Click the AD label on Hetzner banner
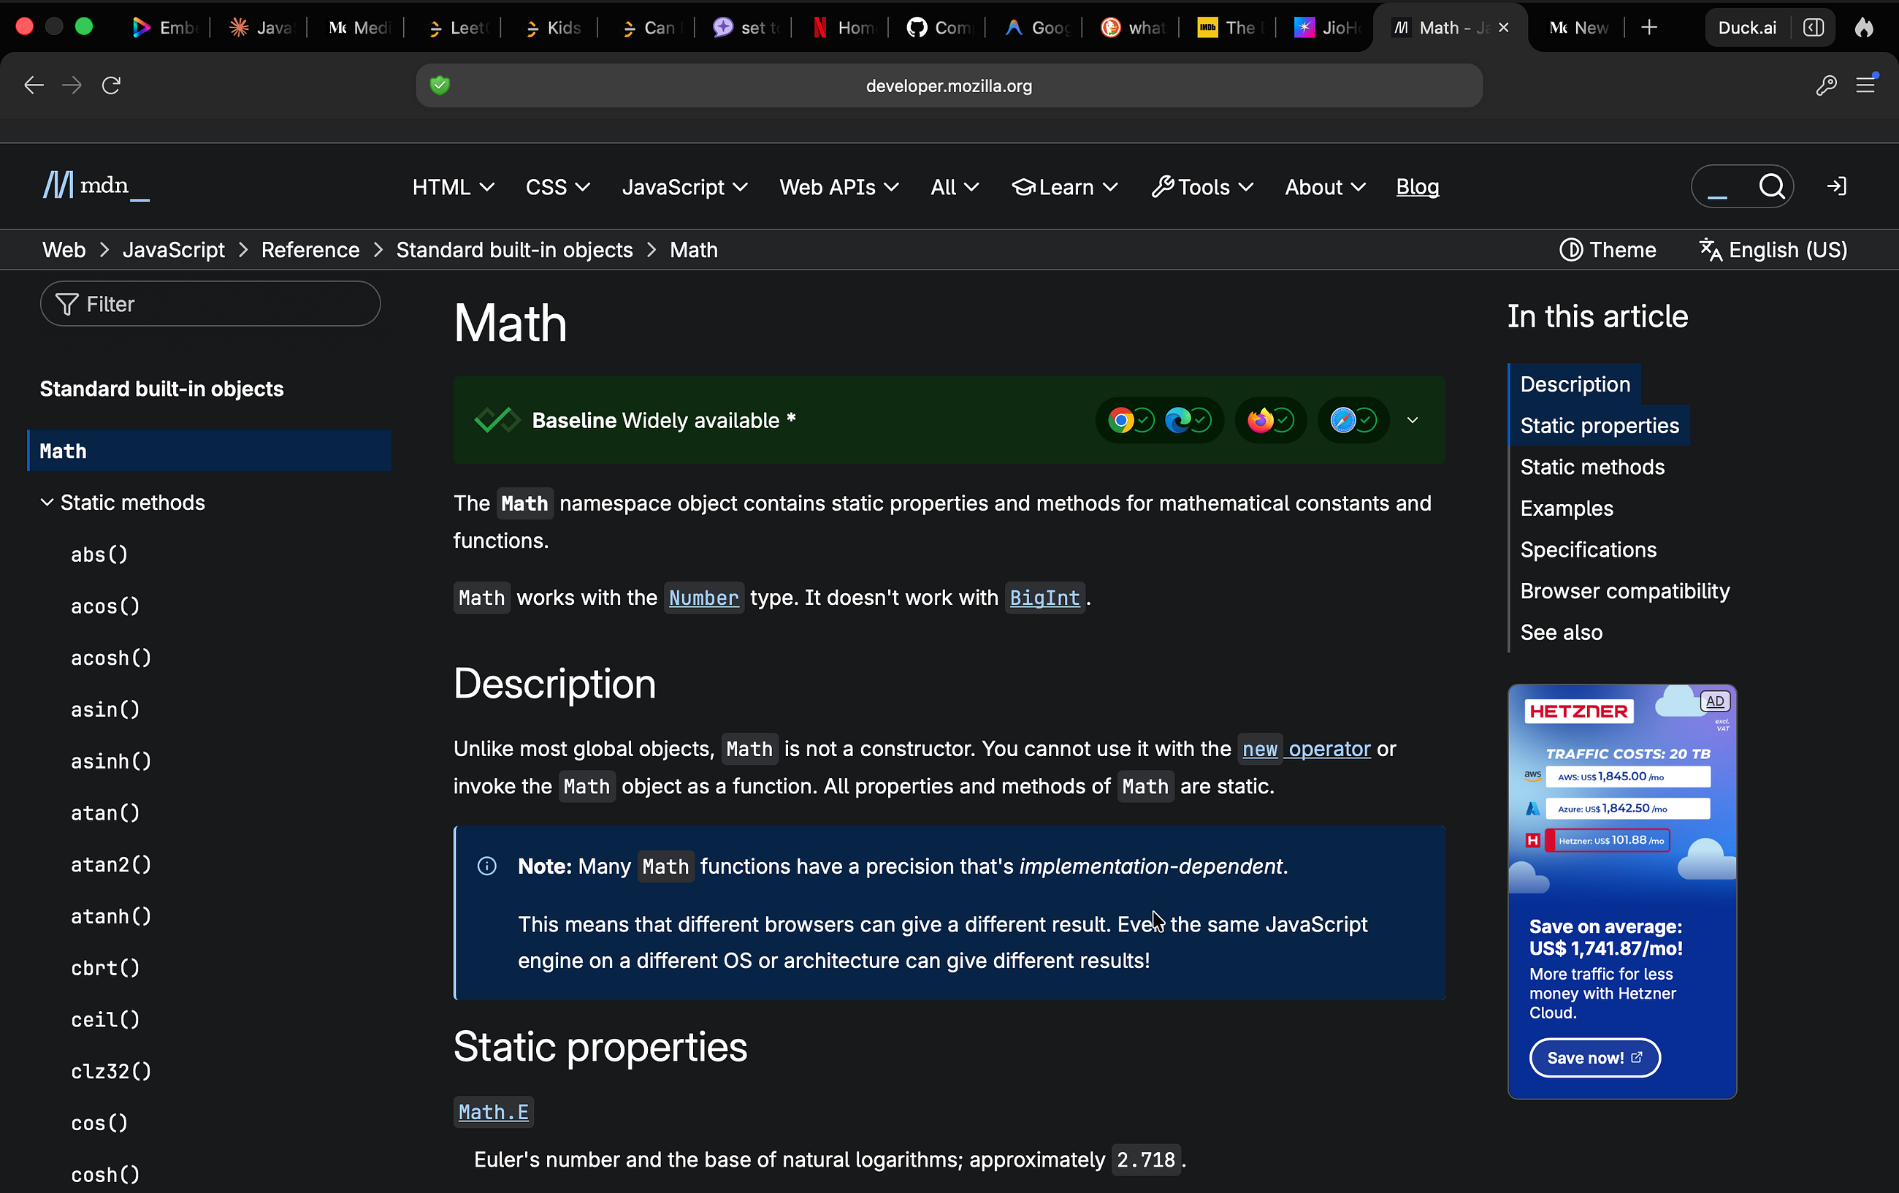The image size is (1899, 1193). [1714, 701]
